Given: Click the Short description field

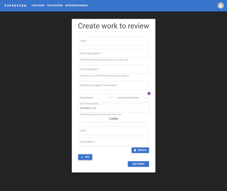Looking at the screenshot, I should (x=113, y=53).
